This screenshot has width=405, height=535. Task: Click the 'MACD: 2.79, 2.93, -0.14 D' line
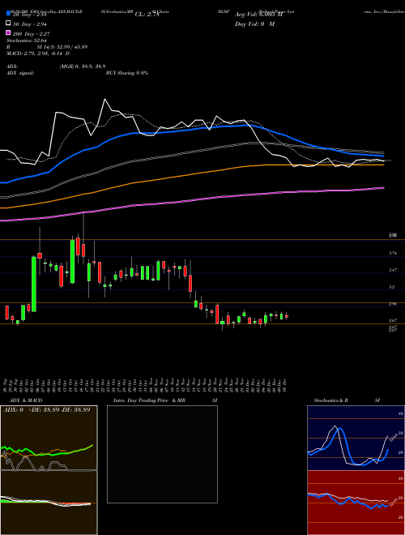click(x=38, y=53)
